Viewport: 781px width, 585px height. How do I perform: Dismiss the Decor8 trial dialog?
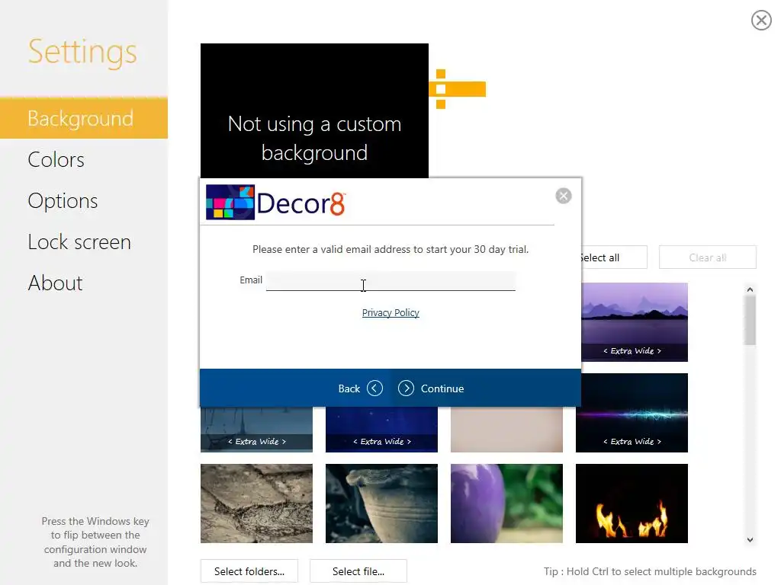point(564,196)
